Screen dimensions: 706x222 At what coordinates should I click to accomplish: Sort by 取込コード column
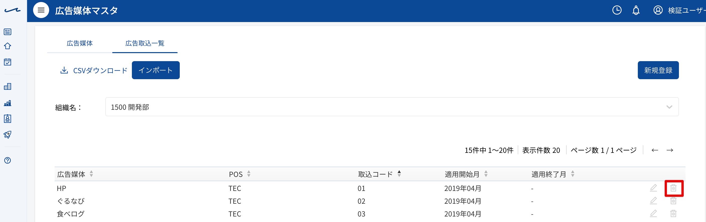(x=399, y=174)
